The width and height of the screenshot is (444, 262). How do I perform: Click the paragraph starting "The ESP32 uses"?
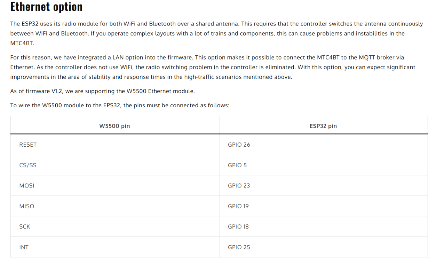point(216,34)
